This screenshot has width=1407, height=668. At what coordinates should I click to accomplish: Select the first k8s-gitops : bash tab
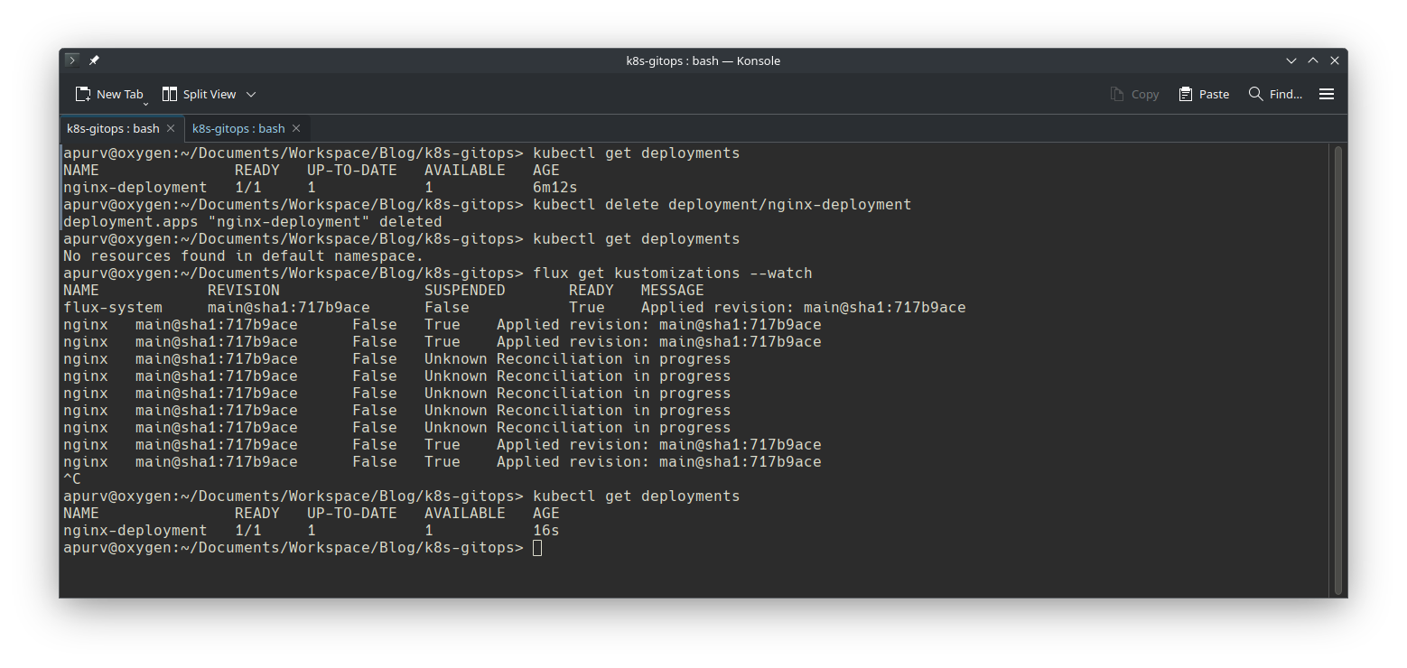tap(112, 128)
